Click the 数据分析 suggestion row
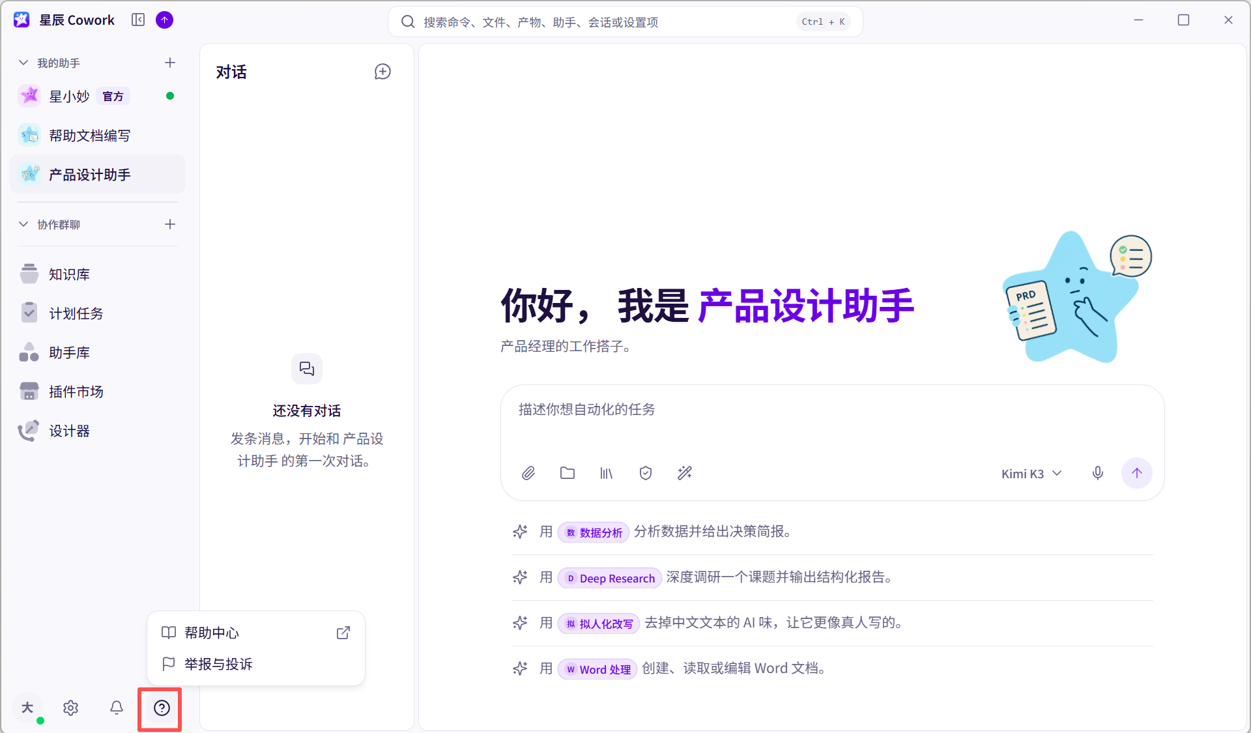Viewport: 1251px width, 733px height. pos(833,532)
